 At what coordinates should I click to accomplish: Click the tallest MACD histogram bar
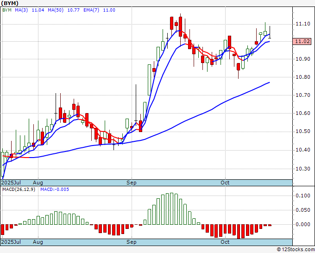(x=171, y=209)
